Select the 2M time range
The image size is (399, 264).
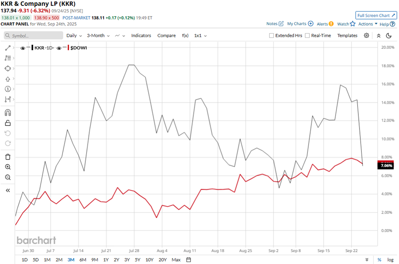tap(59, 260)
